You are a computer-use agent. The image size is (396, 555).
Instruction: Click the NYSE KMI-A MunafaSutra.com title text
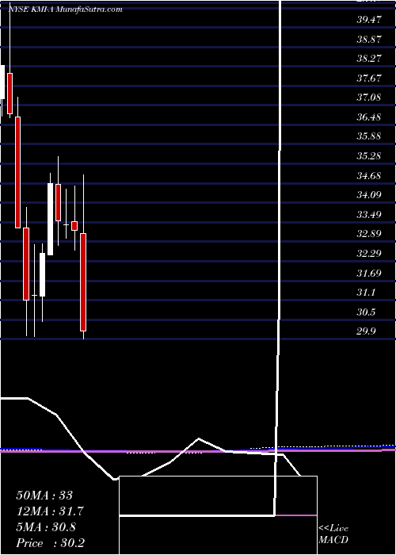pos(65,10)
